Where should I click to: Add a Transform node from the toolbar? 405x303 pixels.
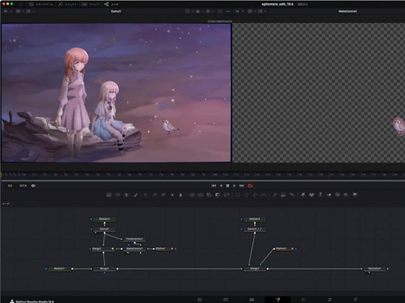point(227,195)
